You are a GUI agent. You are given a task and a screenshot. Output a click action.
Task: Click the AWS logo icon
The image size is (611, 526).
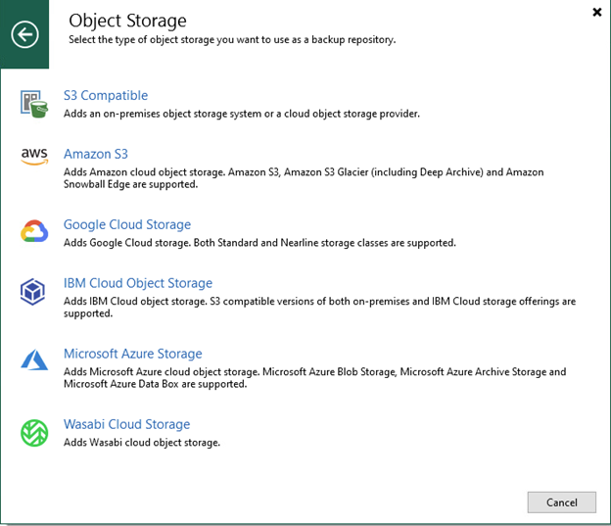33,158
